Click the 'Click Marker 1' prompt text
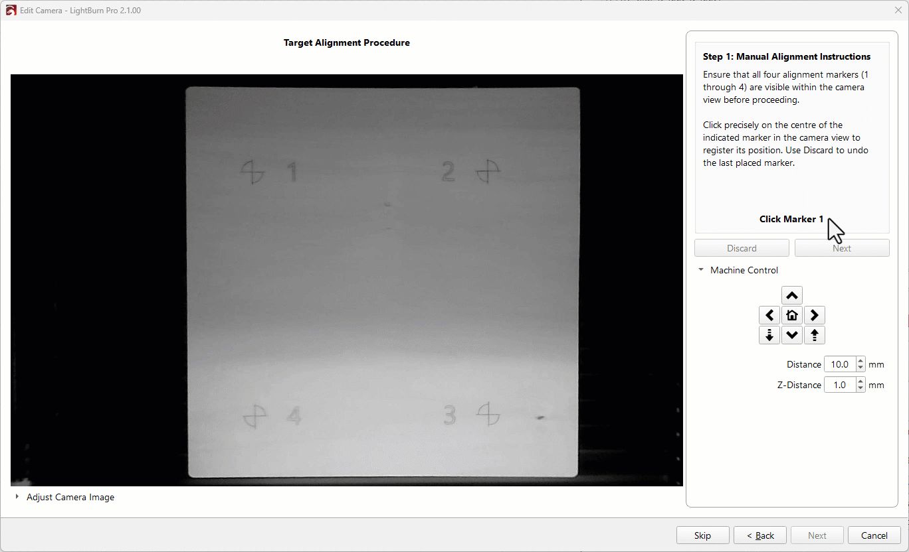 click(791, 219)
